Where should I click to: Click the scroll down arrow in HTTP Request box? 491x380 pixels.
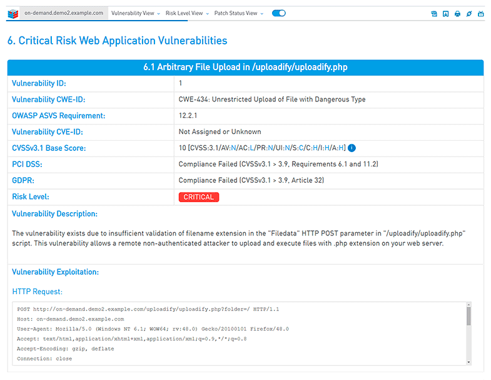pyautogui.click(x=468, y=361)
